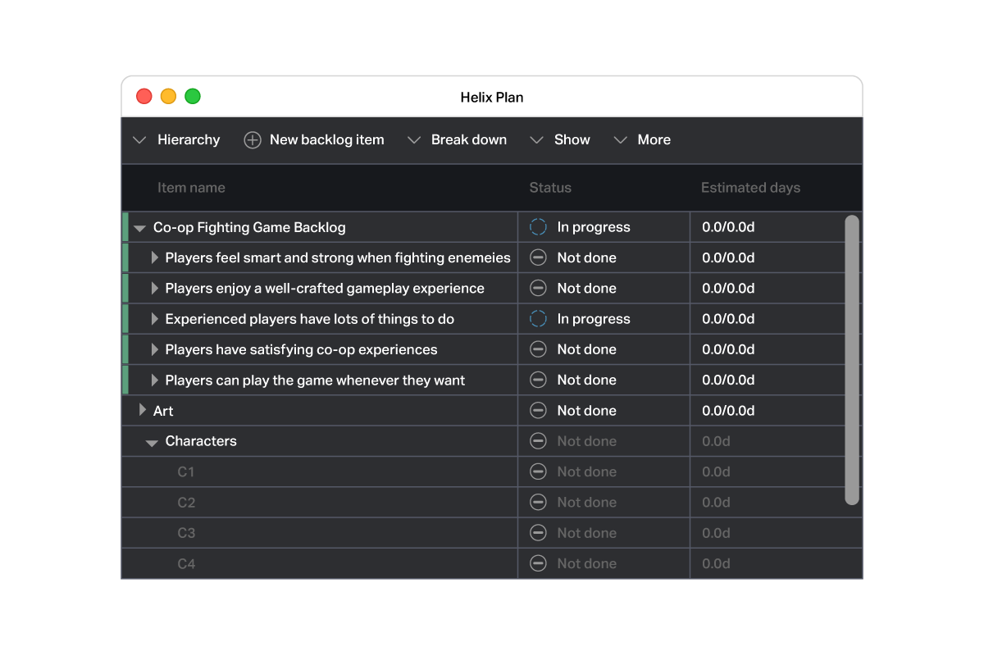This screenshot has height=656, width=984.
Task: Click the In progress status icon on top row
Action: (x=538, y=226)
